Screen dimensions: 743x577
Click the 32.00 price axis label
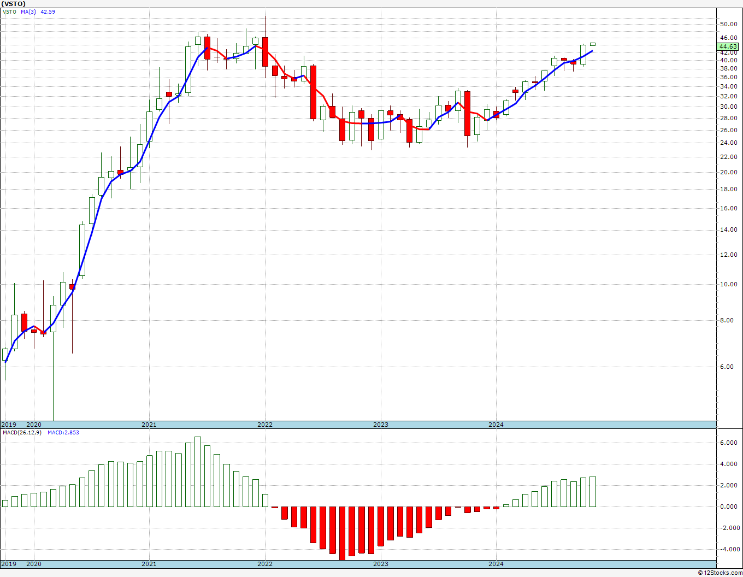[x=729, y=97]
